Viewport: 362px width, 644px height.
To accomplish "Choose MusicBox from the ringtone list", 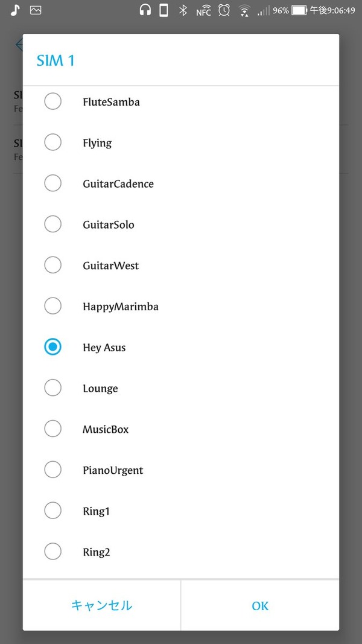I will click(180, 429).
